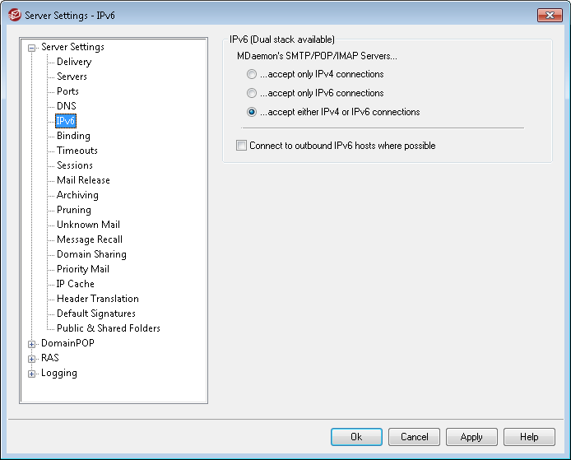Open Public & Shared Folders settings
This screenshot has width=571, height=460.
point(108,328)
